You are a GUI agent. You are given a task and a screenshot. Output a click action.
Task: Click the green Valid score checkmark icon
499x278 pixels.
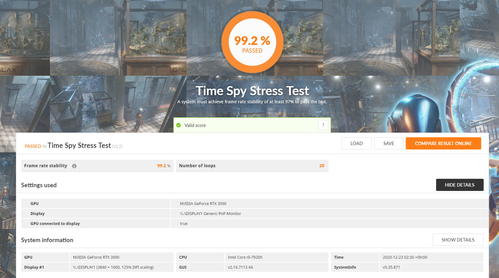tap(179, 125)
